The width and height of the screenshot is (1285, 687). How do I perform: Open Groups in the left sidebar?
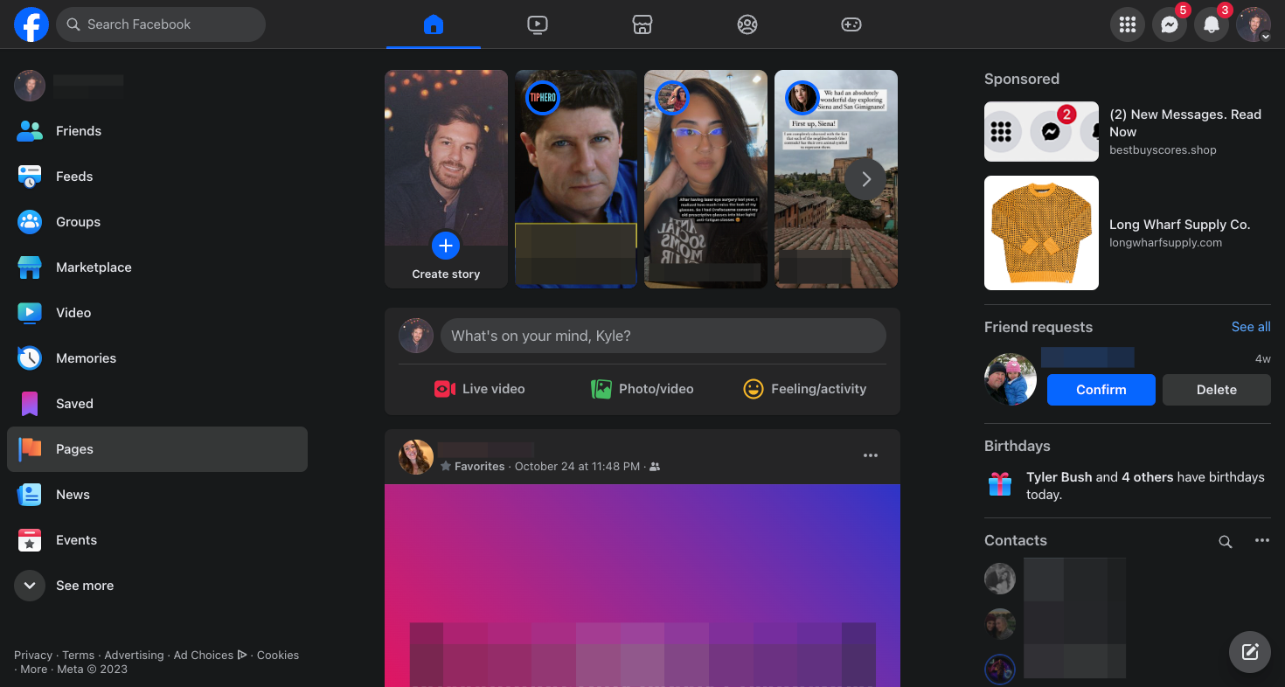click(x=157, y=222)
